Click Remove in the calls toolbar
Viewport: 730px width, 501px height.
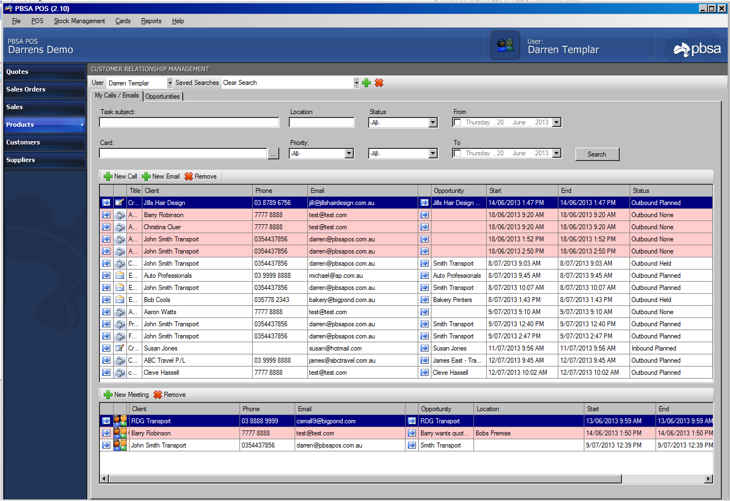click(200, 176)
